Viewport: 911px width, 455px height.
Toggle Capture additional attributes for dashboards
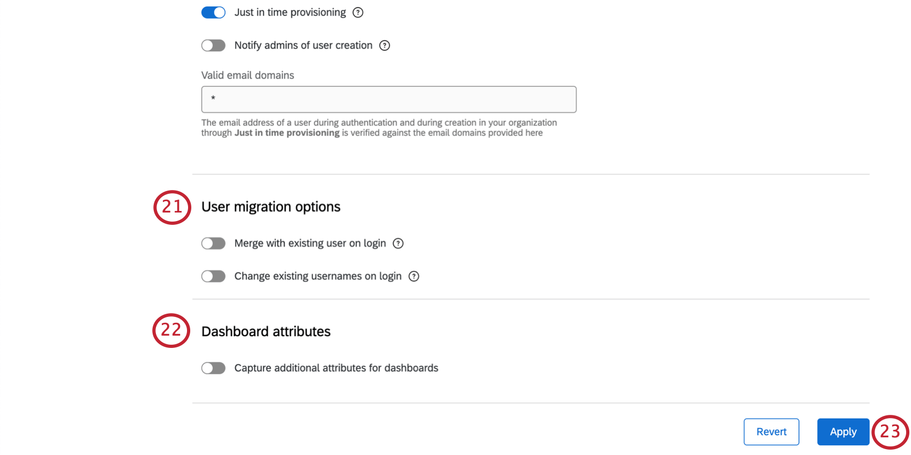coord(213,368)
